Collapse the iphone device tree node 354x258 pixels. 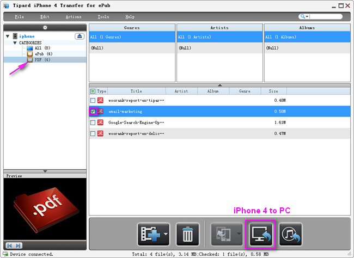(8, 36)
